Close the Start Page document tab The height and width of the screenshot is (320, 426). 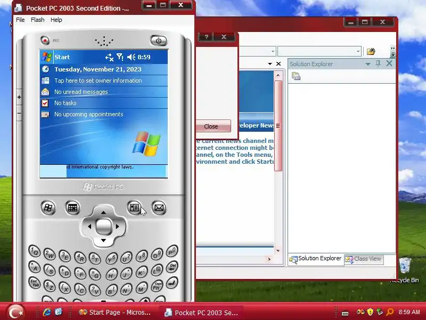[278, 63]
